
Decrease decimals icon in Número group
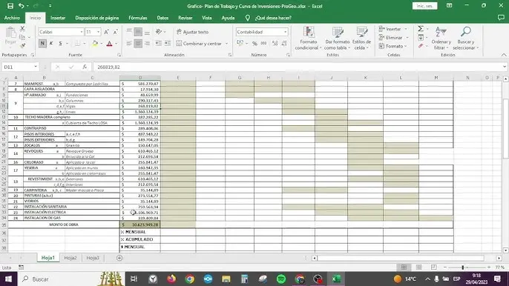tap(284, 43)
